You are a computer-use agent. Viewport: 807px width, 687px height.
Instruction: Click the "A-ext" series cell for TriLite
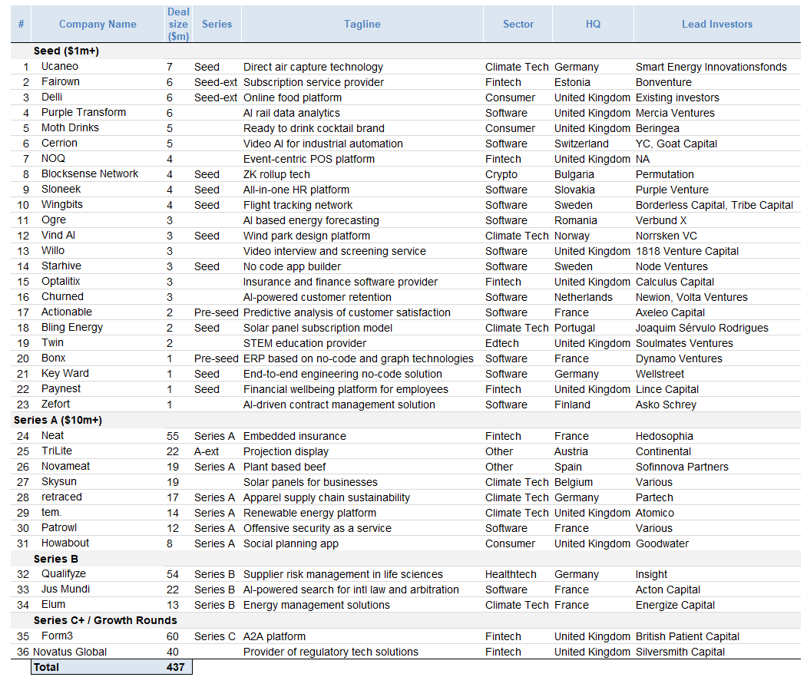coord(207,451)
